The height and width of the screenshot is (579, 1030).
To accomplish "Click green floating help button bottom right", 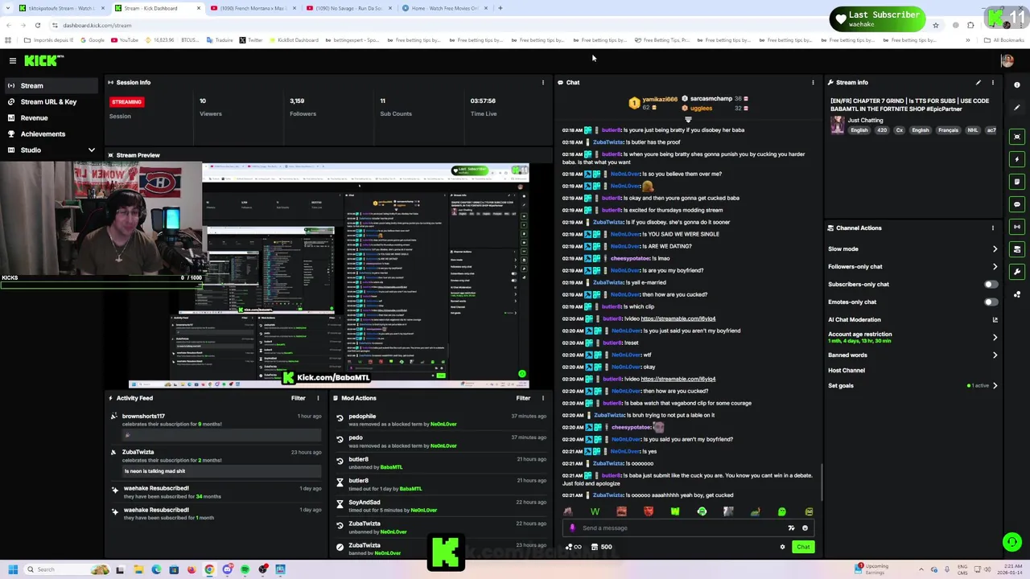I will click(x=1011, y=542).
